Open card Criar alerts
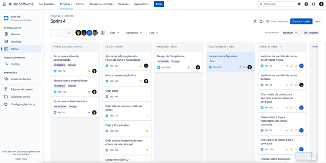 (x=127, y=94)
